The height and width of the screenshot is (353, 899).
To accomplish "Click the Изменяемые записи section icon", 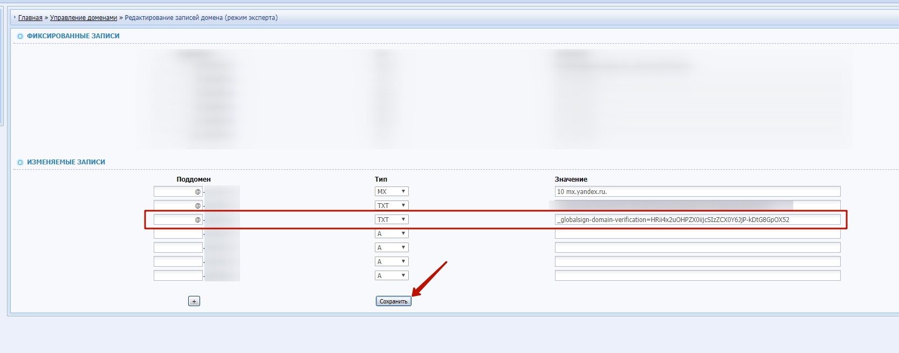I will [20, 162].
